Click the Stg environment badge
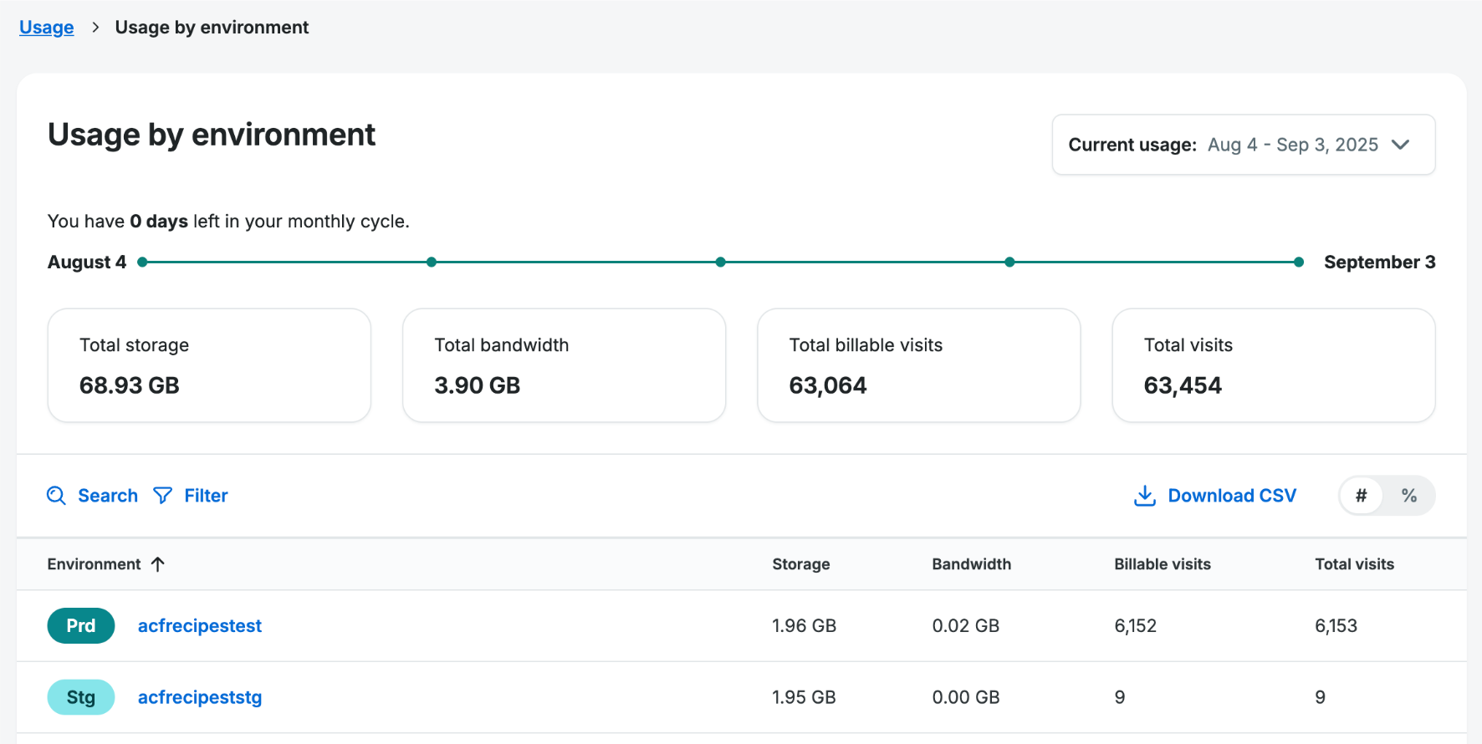Screen dimensions: 1482x744 tap(81, 697)
